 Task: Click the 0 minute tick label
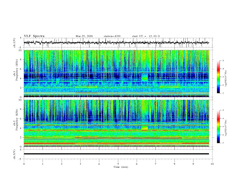pyautogui.click(x=24, y=164)
